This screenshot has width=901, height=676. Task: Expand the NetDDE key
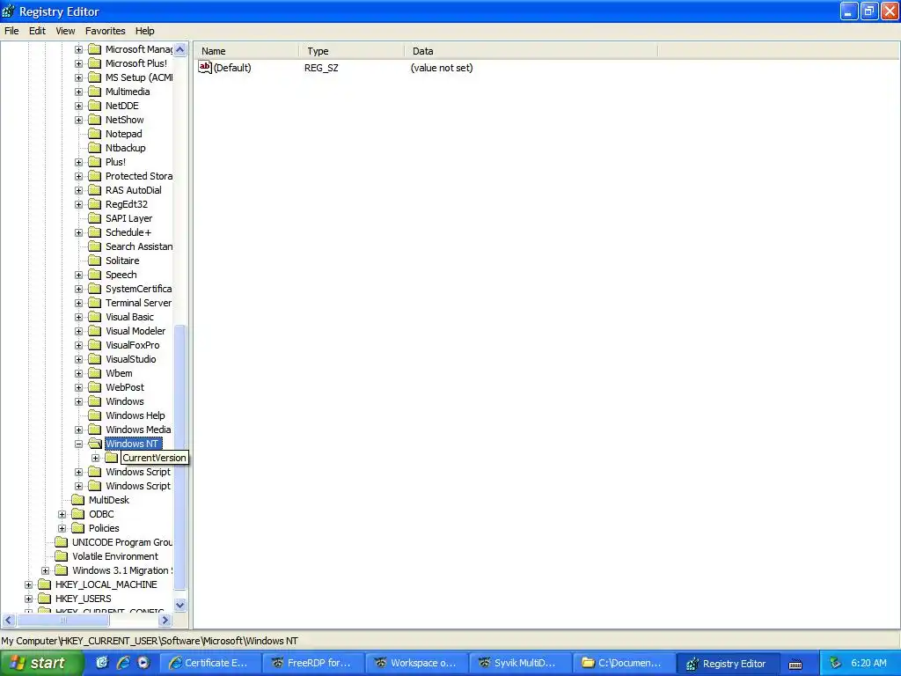[x=78, y=106]
